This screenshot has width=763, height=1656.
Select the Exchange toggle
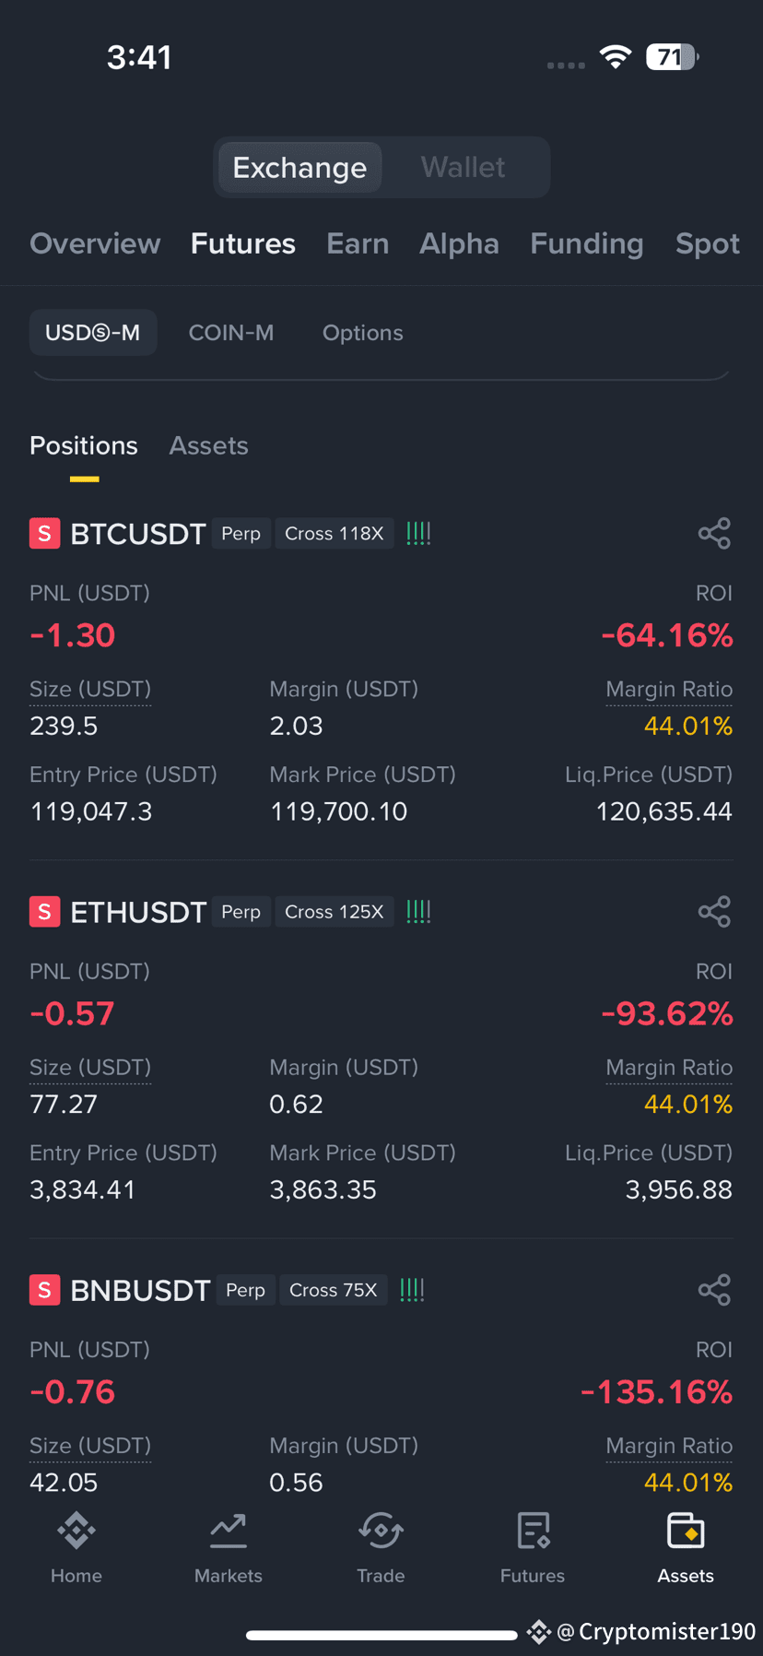299,167
